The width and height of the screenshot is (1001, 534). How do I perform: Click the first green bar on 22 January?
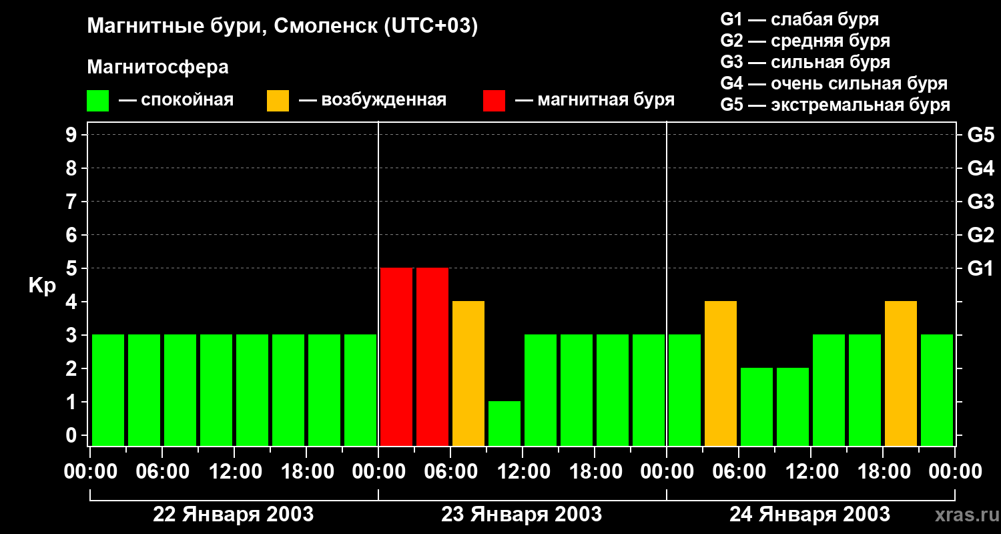(x=108, y=390)
